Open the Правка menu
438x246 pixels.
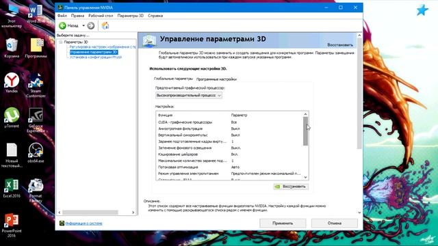pyautogui.click(x=77, y=16)
